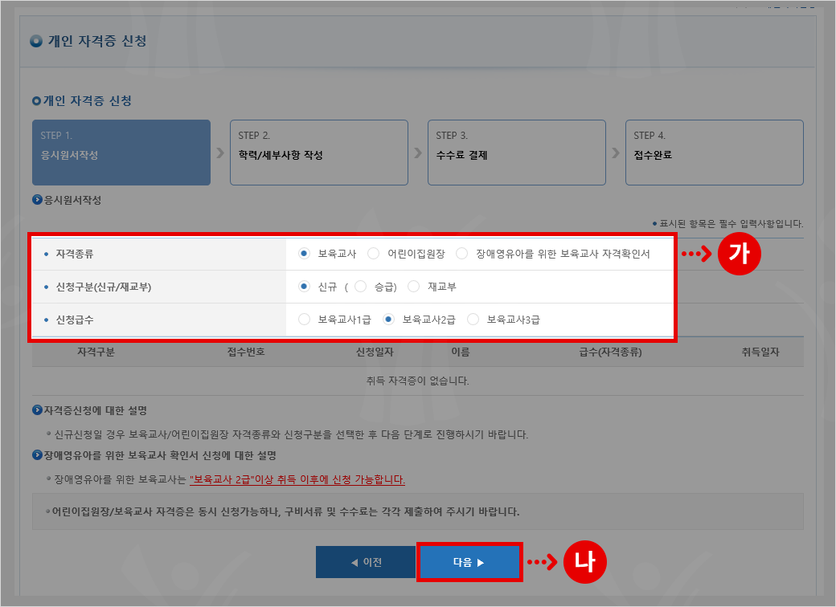Image resolution: width=836 pixels, height=607 pixels.
Task: Select 보육교사2급 grade radio button
Action: [389, 320]
